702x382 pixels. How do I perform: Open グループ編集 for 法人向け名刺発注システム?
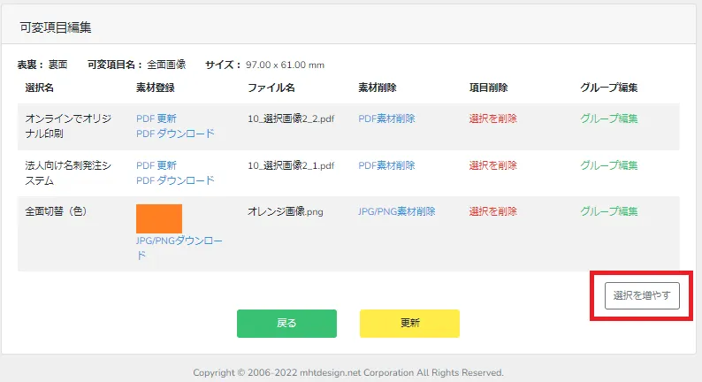coord(608,165)
